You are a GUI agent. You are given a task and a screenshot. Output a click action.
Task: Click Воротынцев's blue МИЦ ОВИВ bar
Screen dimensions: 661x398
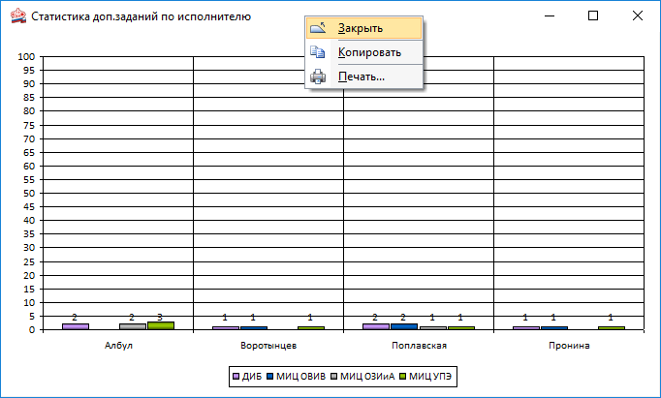pos(254,328)
